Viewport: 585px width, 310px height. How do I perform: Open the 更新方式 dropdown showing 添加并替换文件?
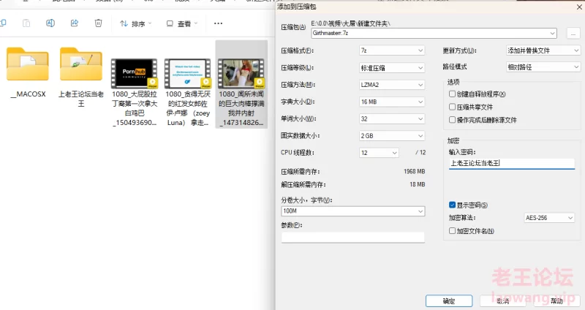(543, 50)
